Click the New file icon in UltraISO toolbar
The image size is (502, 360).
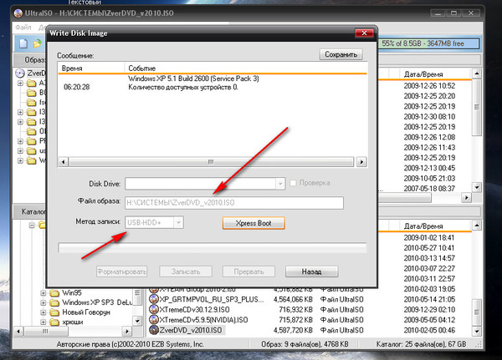tap(23, 43)
